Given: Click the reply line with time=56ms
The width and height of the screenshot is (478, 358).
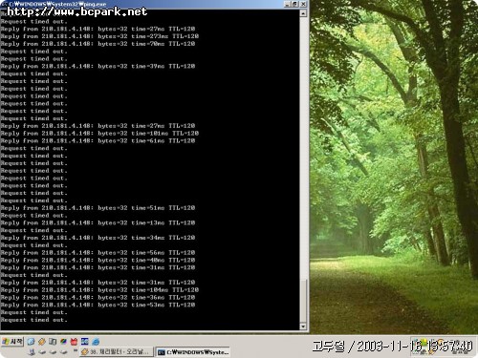Looking at the screenshot, I should 98,253.
